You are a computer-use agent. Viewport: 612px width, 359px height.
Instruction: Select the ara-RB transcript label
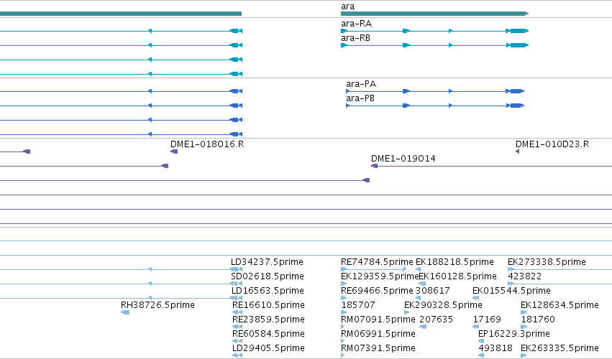[x=355, y=38]
